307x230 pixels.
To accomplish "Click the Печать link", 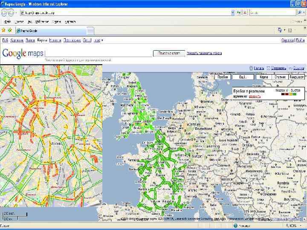I will coord(259,68).
